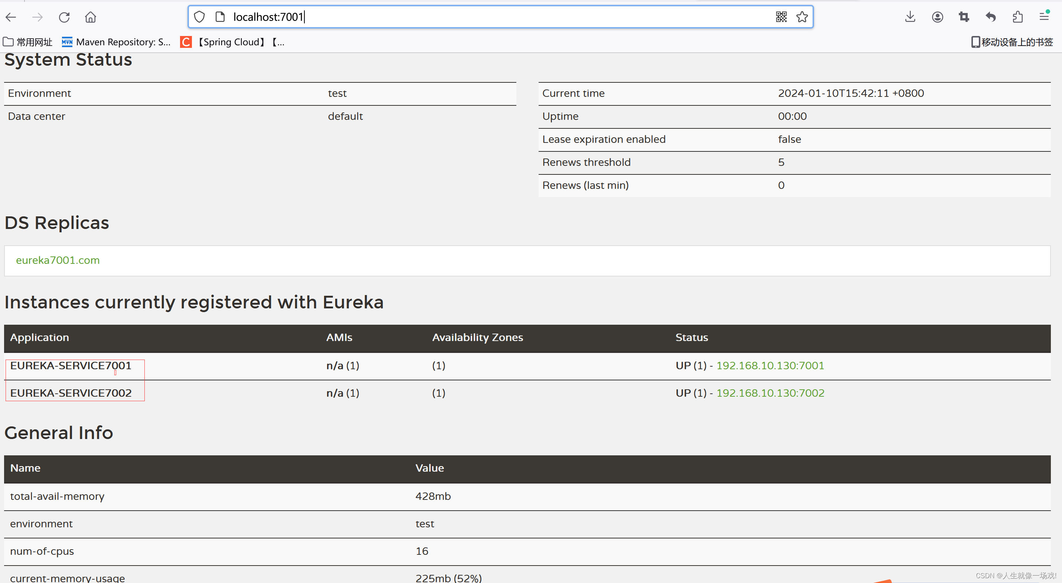Select the EUREKA-SERVICE7002 application text
1062x583 pixels.
point(71,393)
